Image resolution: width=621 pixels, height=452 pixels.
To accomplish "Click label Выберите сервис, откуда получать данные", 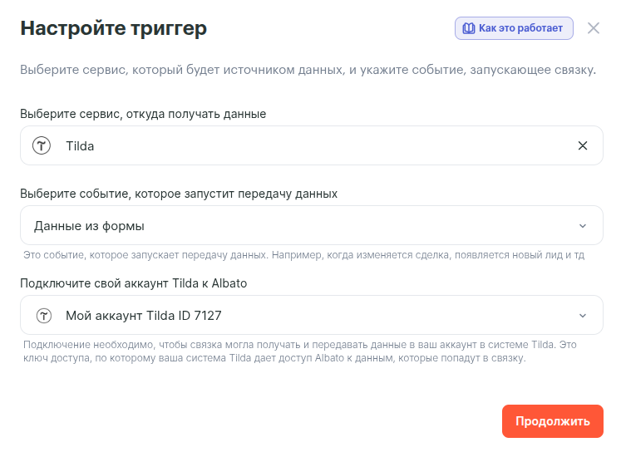I will click(143, 114).
